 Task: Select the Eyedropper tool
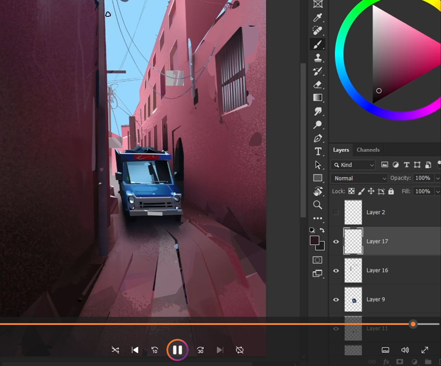(x=318, y=17)
